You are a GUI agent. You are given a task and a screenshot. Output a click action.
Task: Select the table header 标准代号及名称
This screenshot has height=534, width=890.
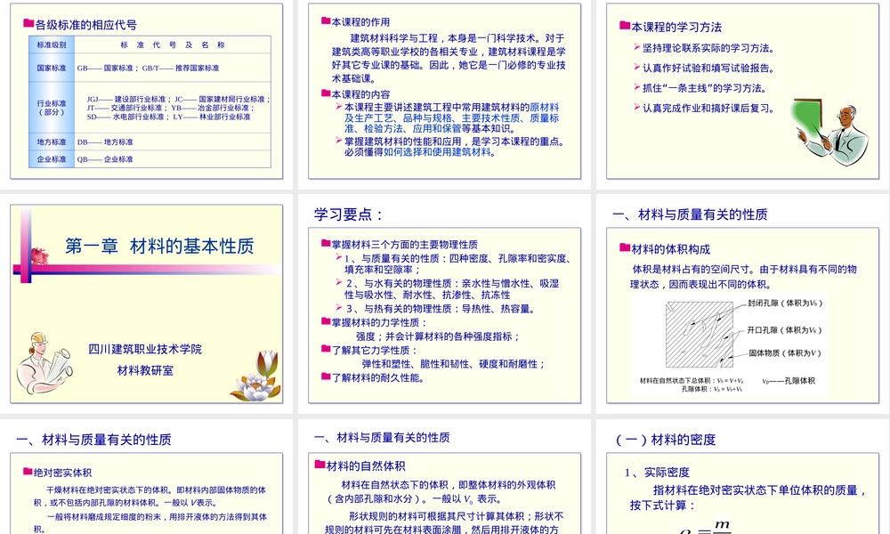click(173, 44)
